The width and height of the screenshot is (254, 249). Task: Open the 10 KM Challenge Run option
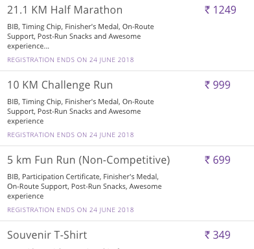(60, 85)
